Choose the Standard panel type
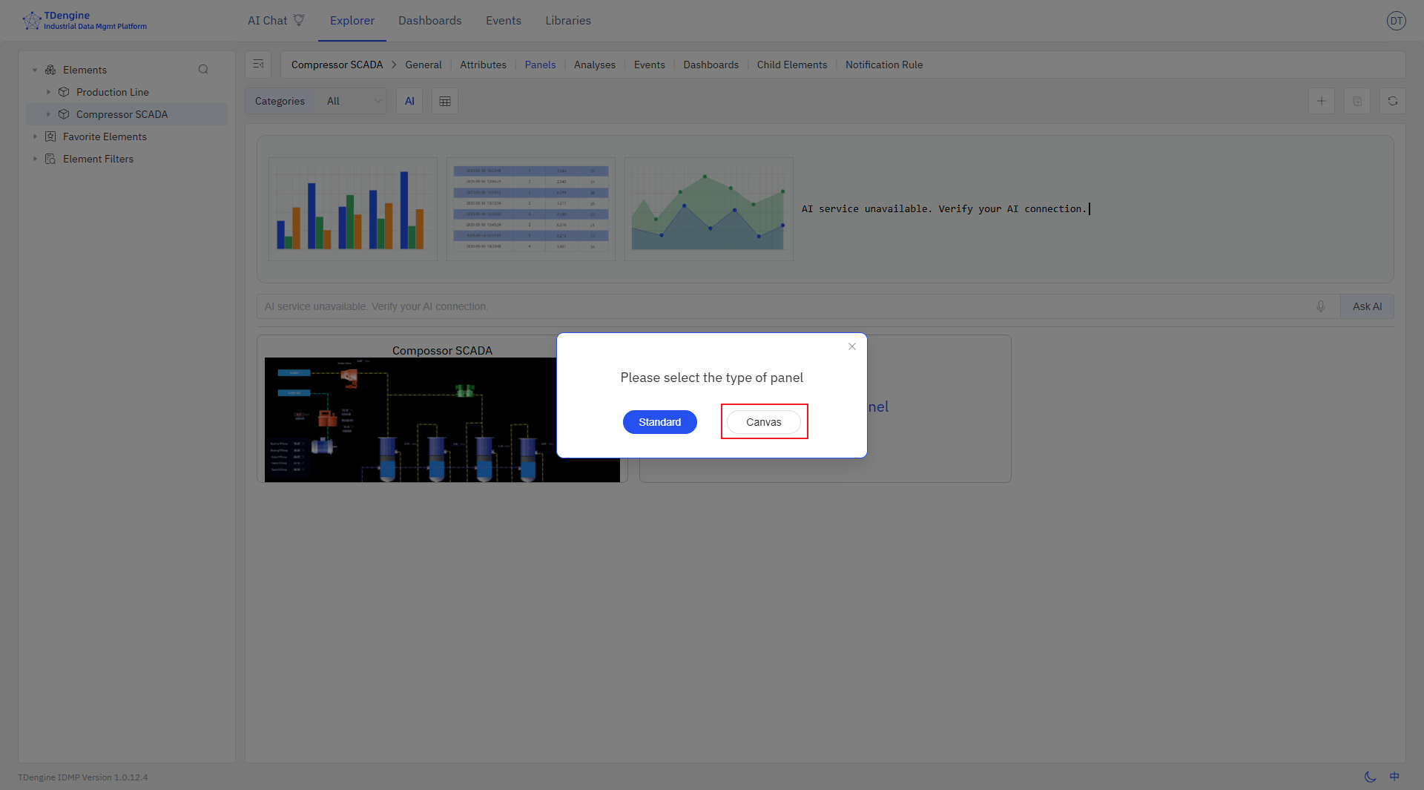Viewport: 1424px width, 790px height. click(x=659, y=422)
